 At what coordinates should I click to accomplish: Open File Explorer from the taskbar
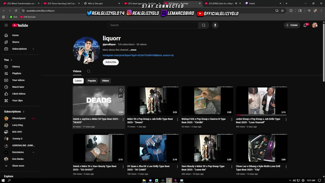pos(144,180)
